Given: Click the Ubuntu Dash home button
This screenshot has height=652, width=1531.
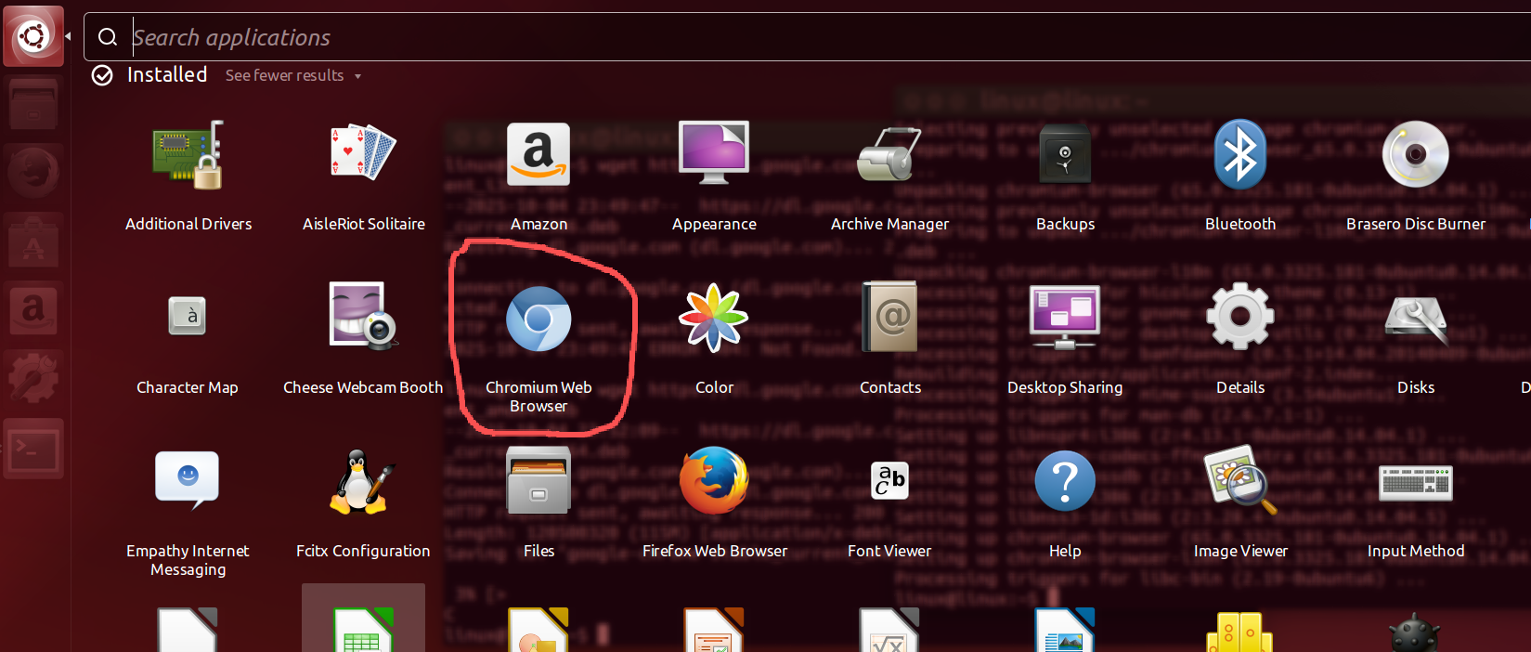Looking at the screenshot, I should [x=33, y=36].
